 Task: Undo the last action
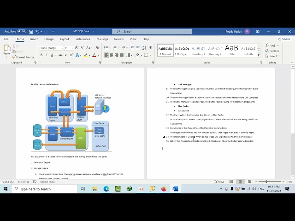(37, 32)
